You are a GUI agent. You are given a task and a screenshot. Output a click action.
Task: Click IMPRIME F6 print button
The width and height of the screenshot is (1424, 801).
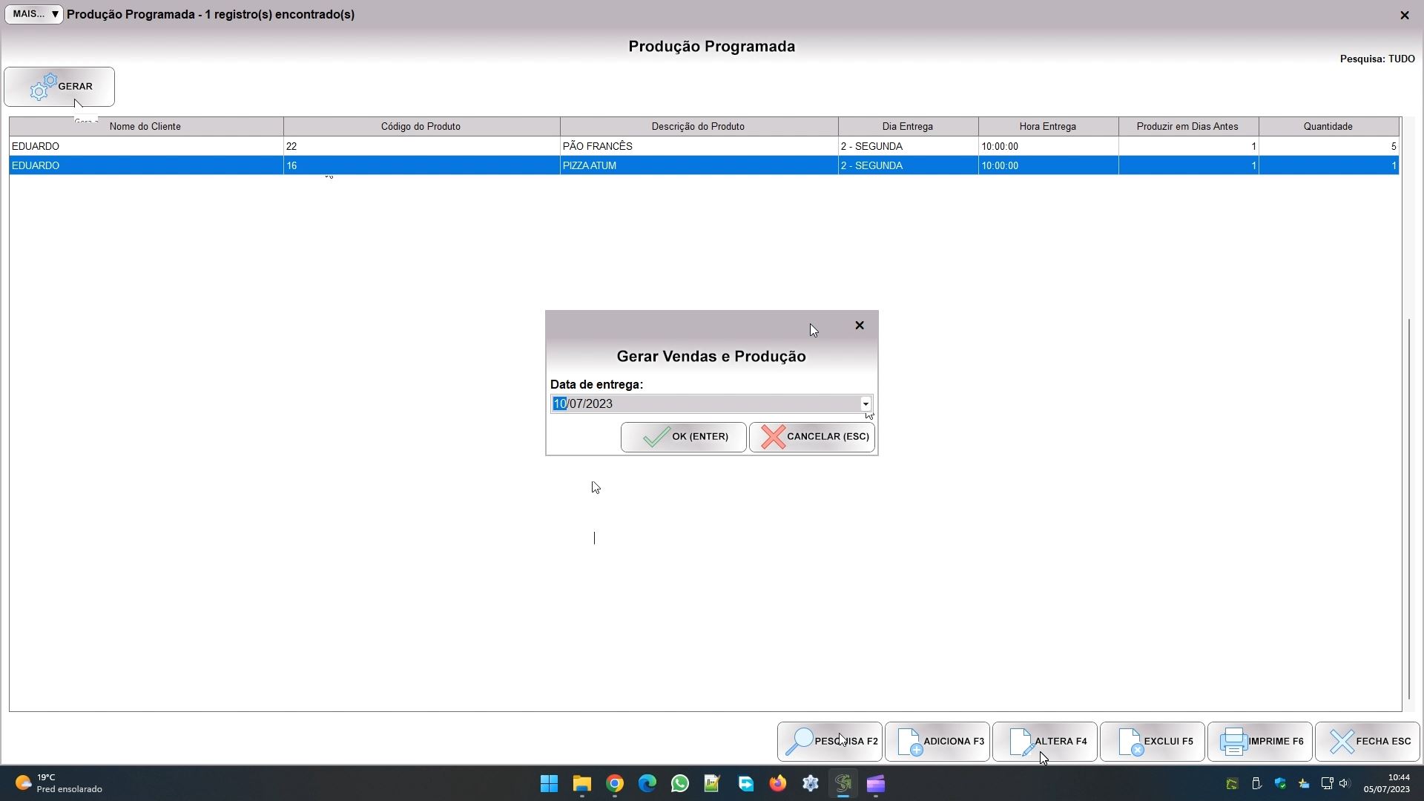click(1260, 742)
